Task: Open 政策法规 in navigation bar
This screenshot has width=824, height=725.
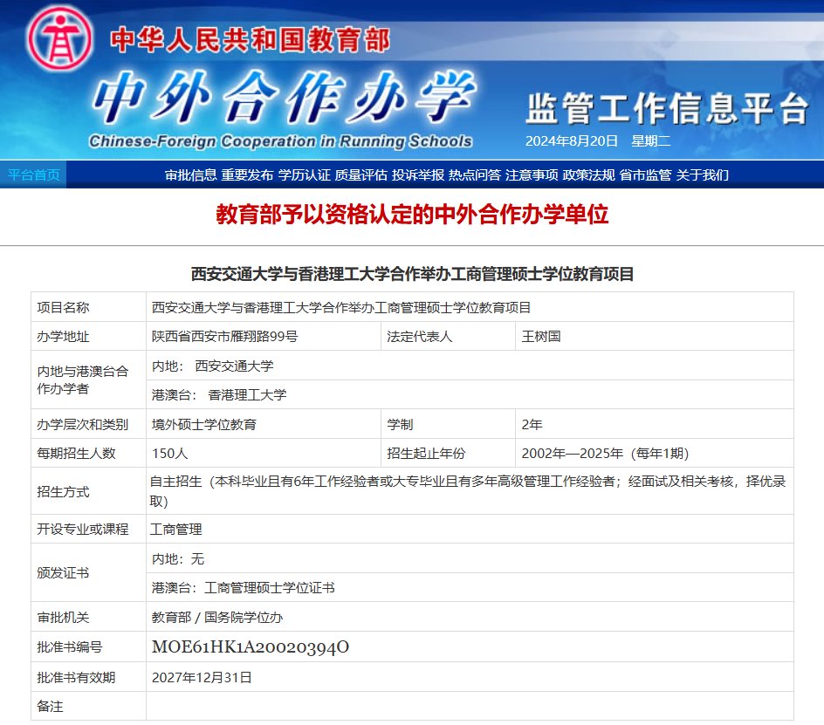Action: 588,174
